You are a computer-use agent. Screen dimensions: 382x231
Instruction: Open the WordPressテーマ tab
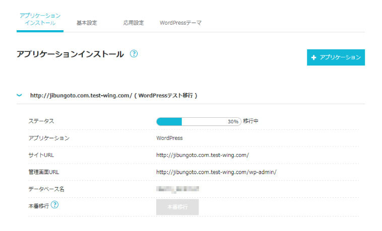click(x=180, y=23)
